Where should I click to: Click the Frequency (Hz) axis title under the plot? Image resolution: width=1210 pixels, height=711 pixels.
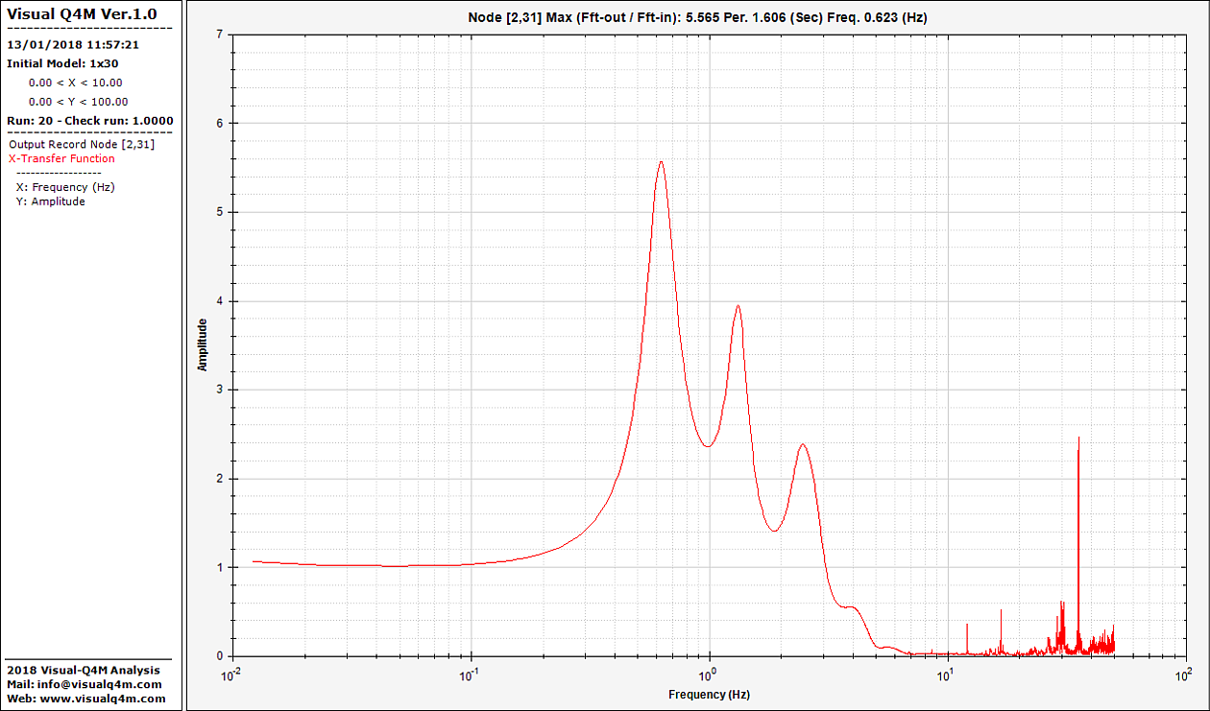coord(710,694)
